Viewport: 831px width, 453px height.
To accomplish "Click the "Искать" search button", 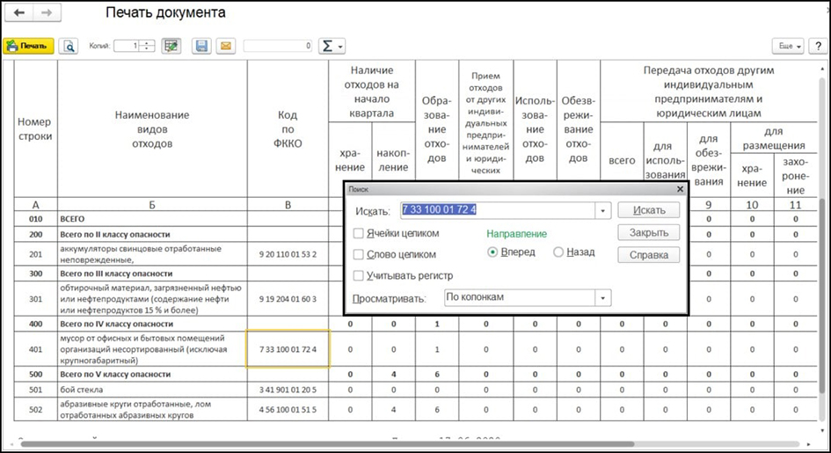I will 649,210.
